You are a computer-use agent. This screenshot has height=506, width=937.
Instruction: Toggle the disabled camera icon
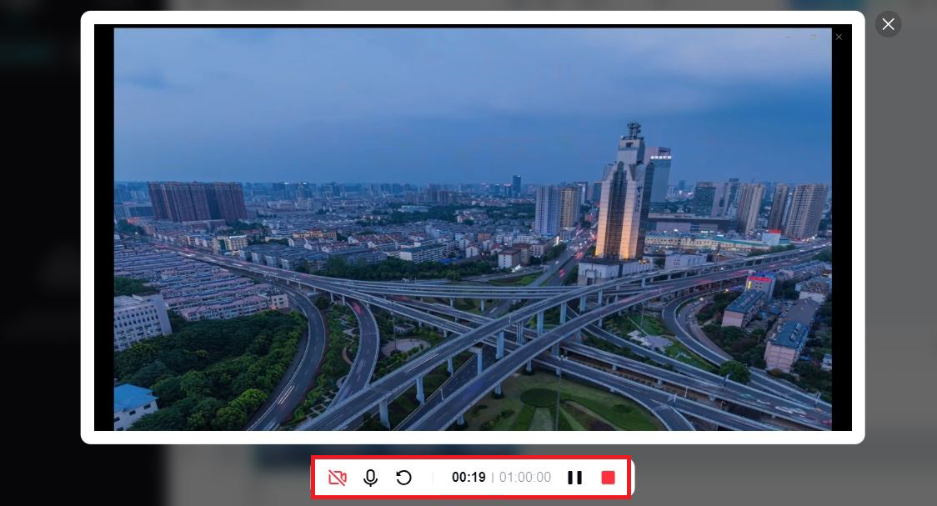[337, 478]
